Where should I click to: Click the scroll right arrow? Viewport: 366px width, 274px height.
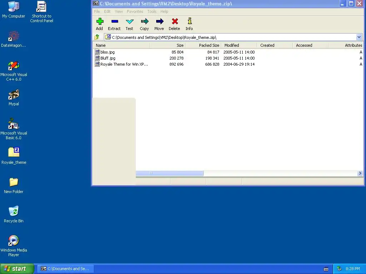[x=360, y=173]
